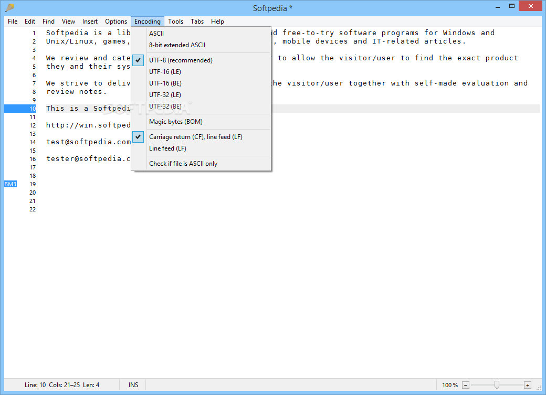
Task: Open the Help menu
Action: click(217, 22)
